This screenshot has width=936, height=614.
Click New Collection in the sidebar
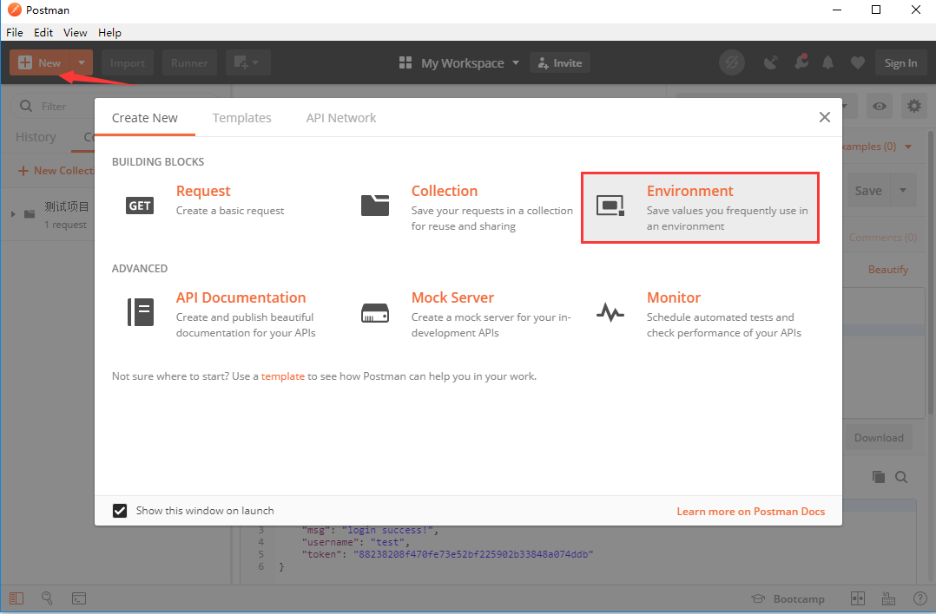tap(56, 171)
